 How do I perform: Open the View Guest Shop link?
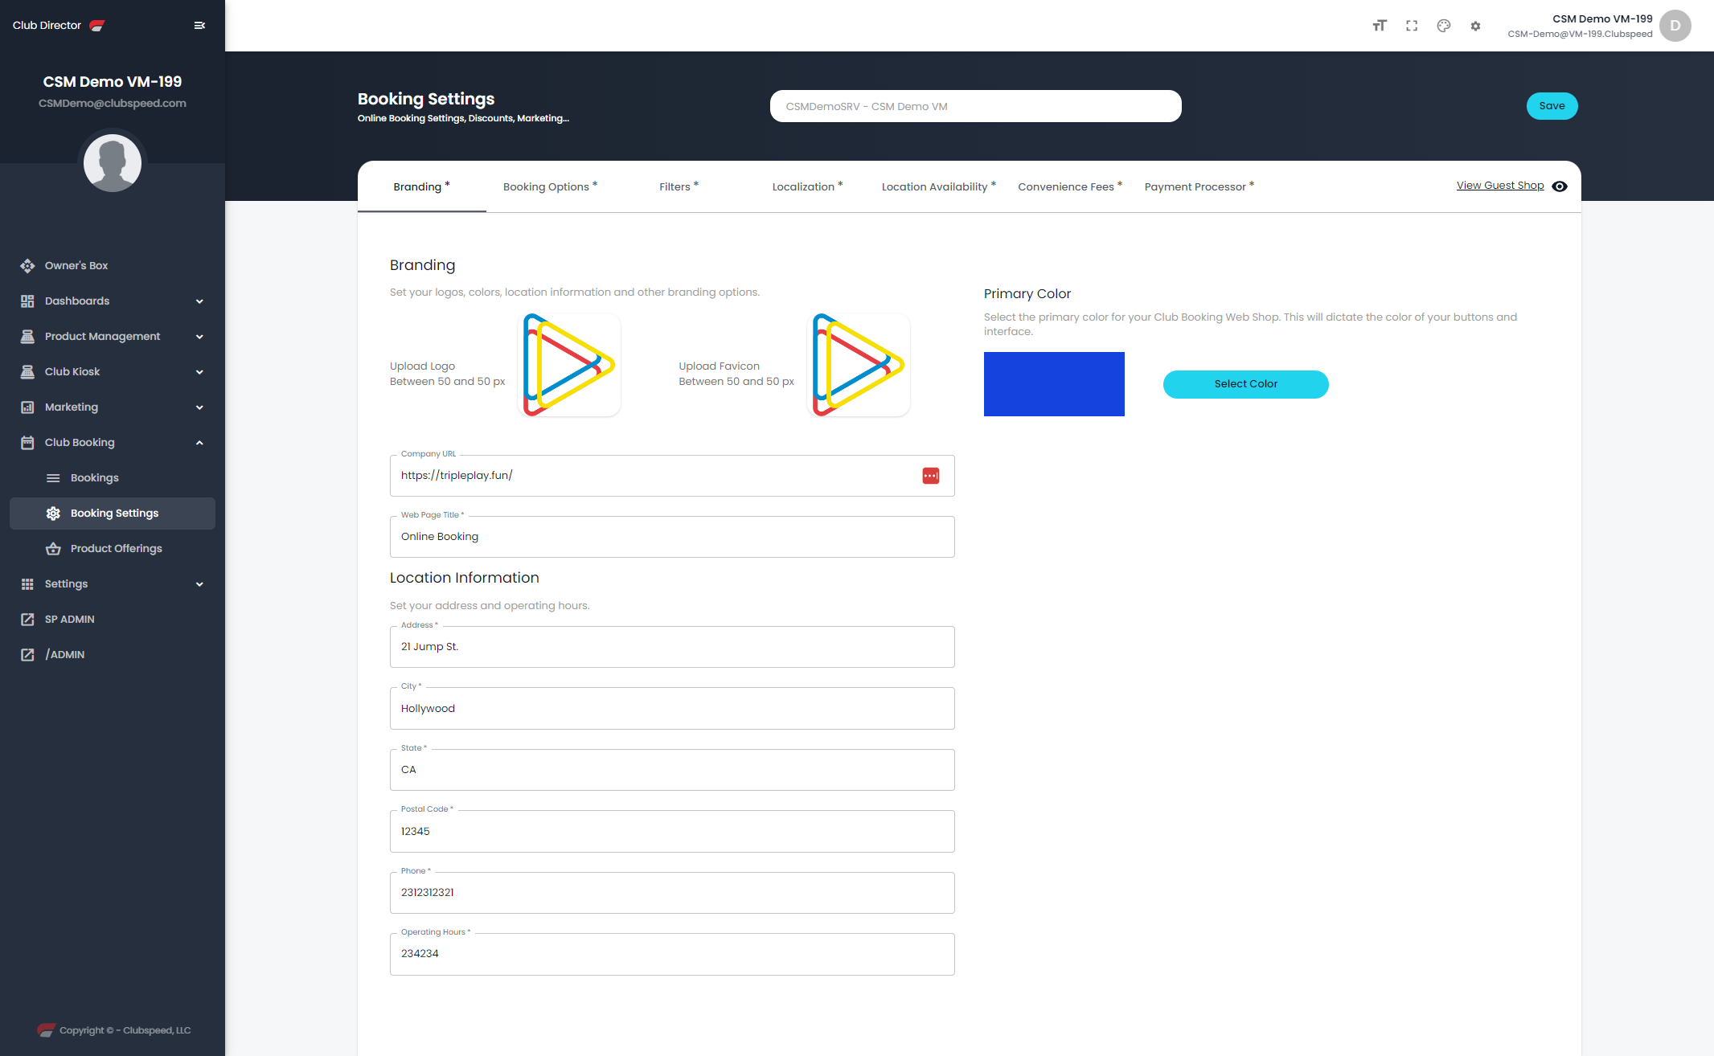pos(1499,186)
